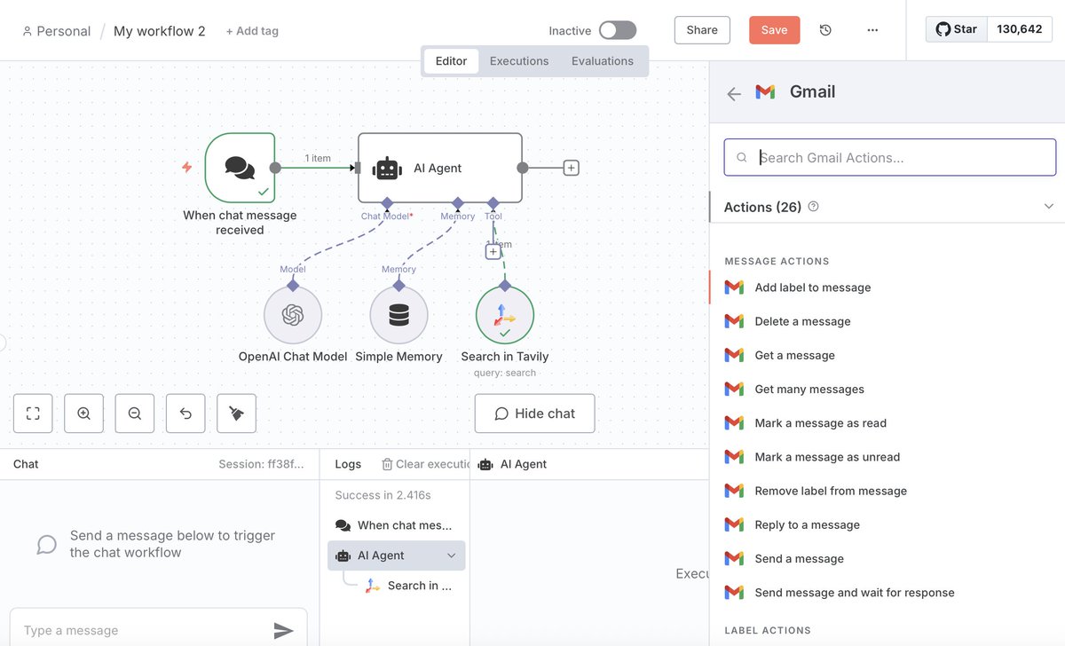Click Add tag next to workflow name
Viewport: 1065px width, 646px height.
252,31
